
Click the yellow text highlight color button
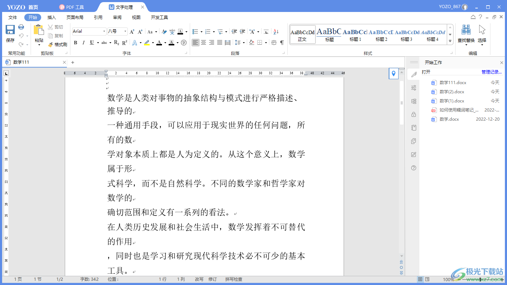(x=147, y=43)
